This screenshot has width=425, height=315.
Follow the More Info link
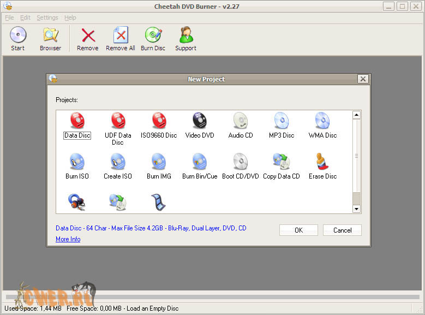[x=68, y=239]
